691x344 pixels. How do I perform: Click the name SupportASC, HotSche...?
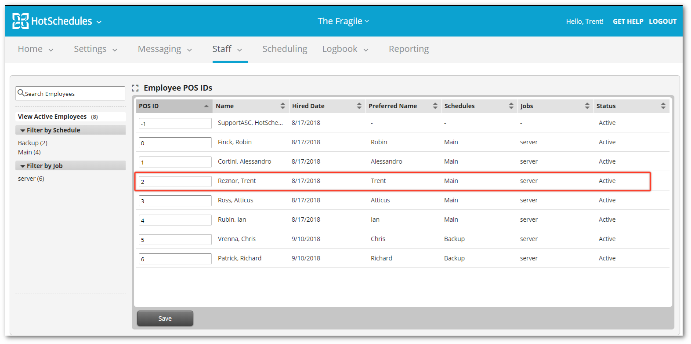[x=250, y=123]
